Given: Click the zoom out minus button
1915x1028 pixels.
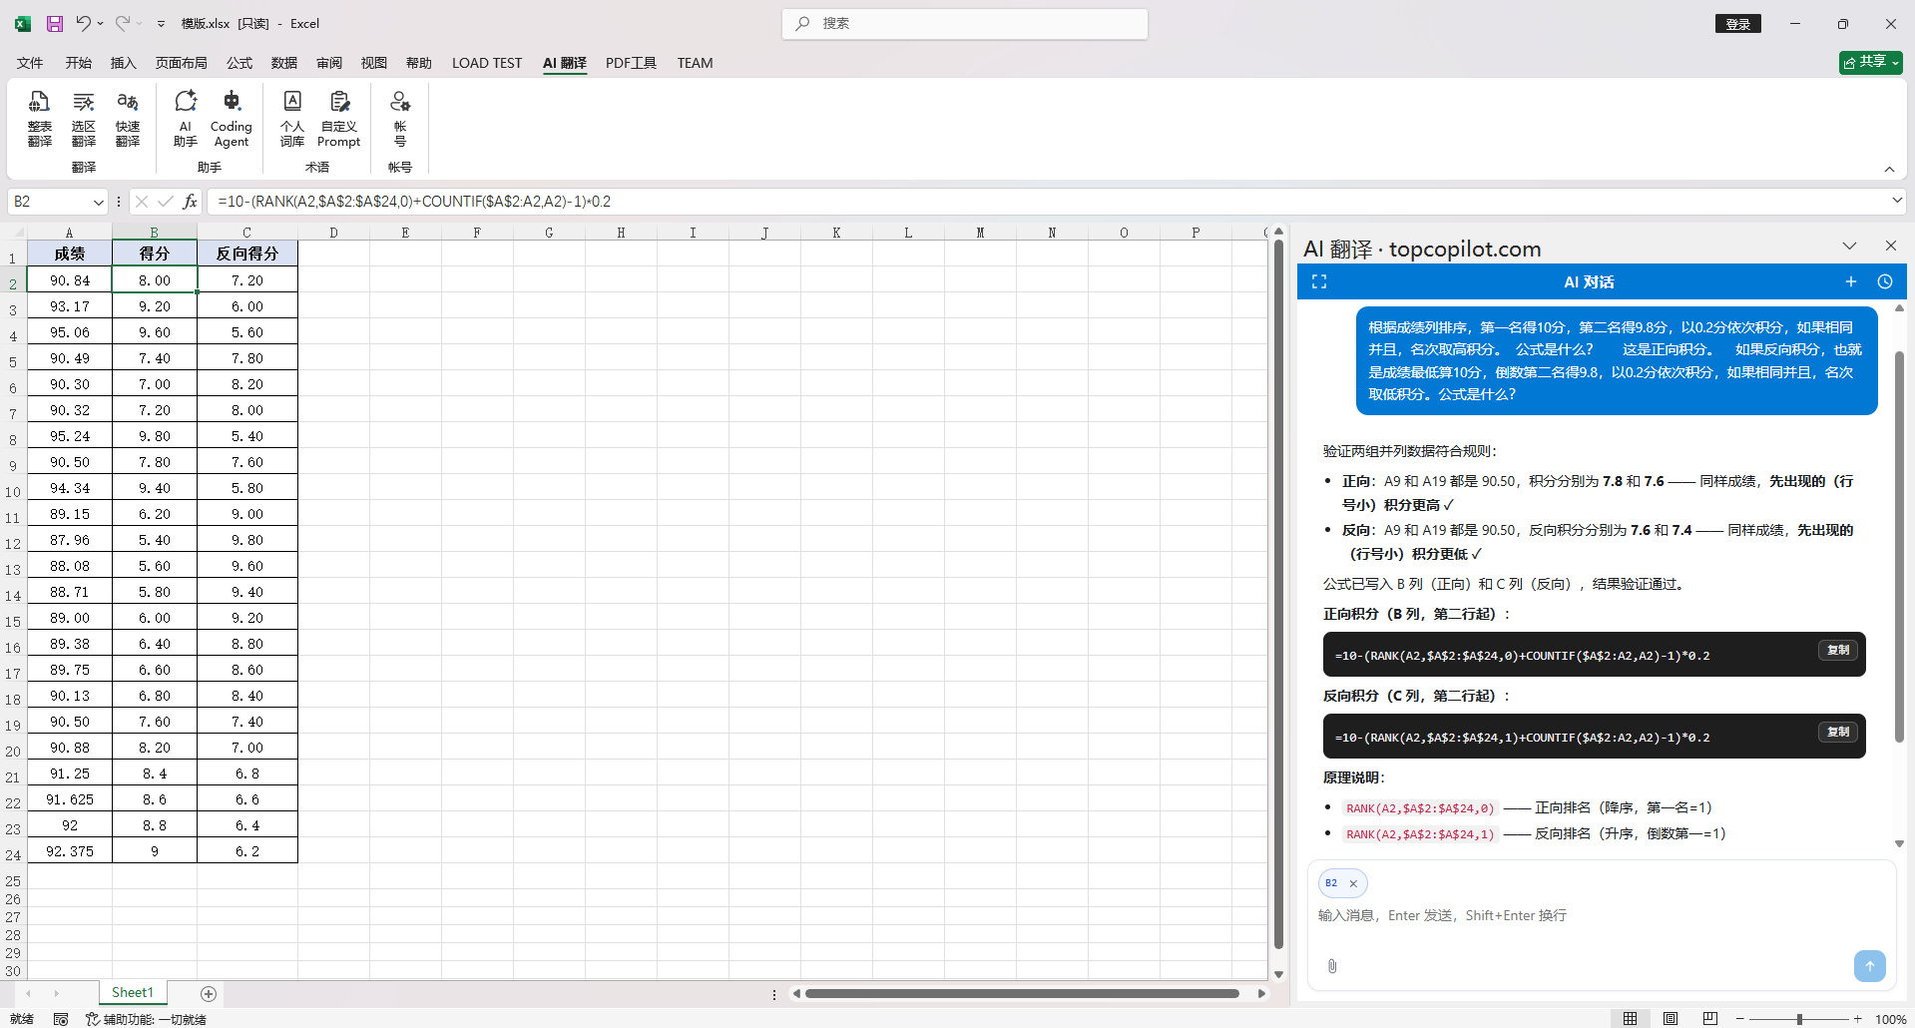Looking at the screenshot, I should [1740, 1019].
